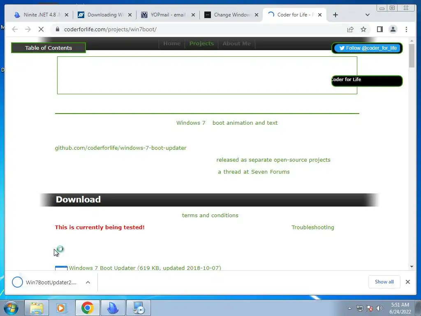Switch to the YOPmail tab
This screenshot has width=421, height=316.
coord(168,15)
